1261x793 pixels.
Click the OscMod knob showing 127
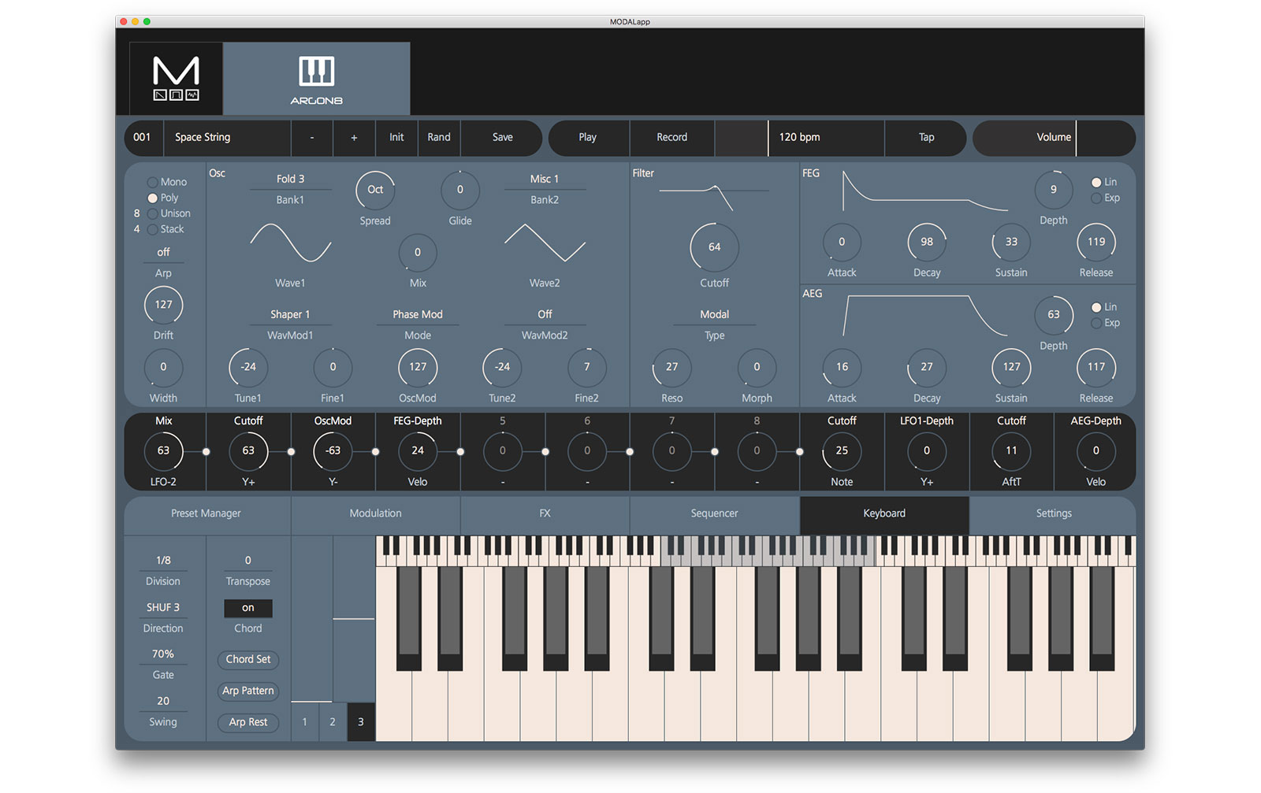(x=418, y=367)
